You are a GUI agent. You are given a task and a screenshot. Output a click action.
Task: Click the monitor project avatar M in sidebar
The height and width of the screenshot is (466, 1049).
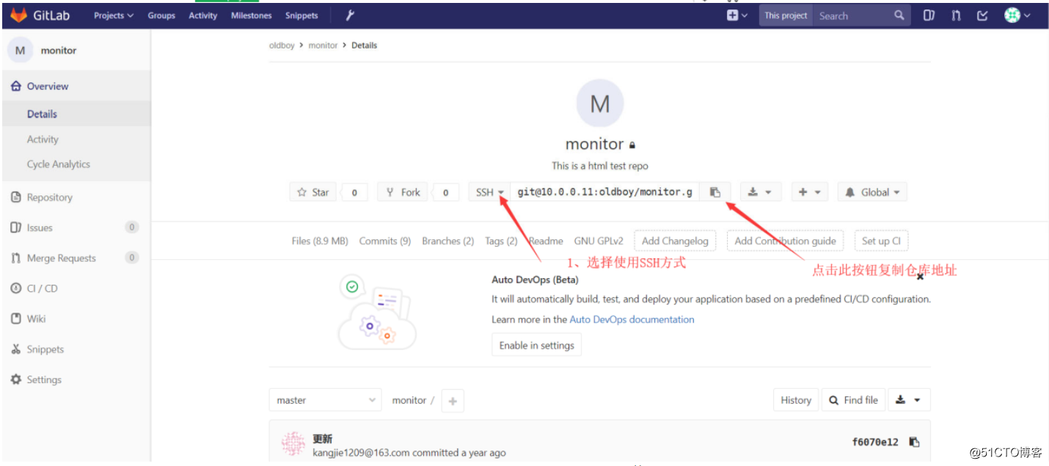click(20, 50)
